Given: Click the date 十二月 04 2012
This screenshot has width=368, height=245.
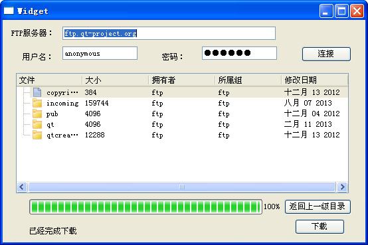Looking at the screenshot, I should point(312,114).
